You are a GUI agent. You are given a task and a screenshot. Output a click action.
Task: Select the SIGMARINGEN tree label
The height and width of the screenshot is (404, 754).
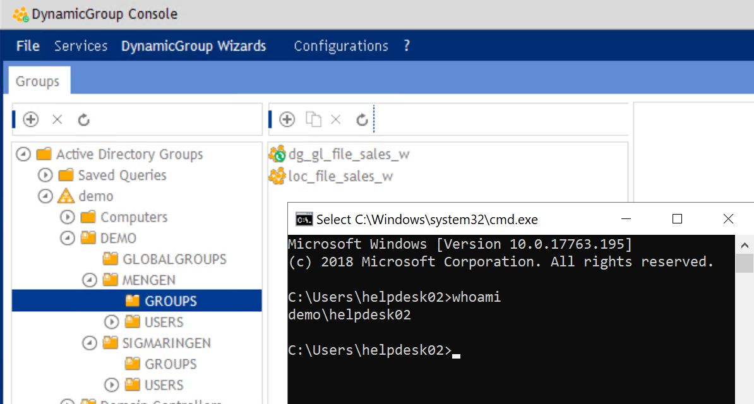[x=166, y=343]
